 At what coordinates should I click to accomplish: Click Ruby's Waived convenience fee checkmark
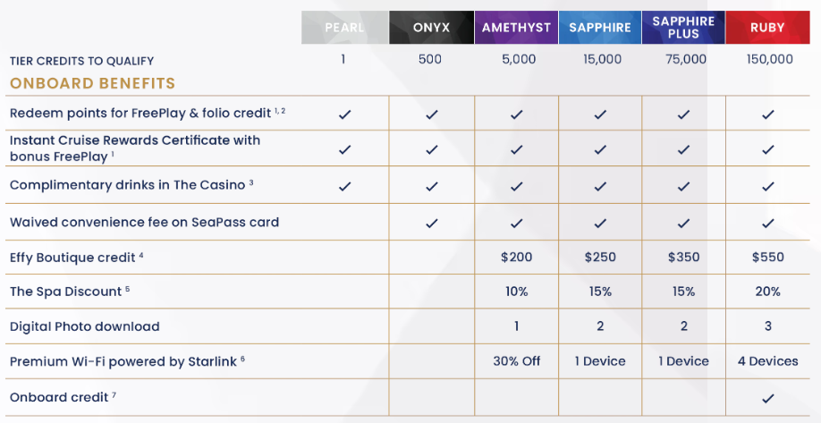(767, 224)
